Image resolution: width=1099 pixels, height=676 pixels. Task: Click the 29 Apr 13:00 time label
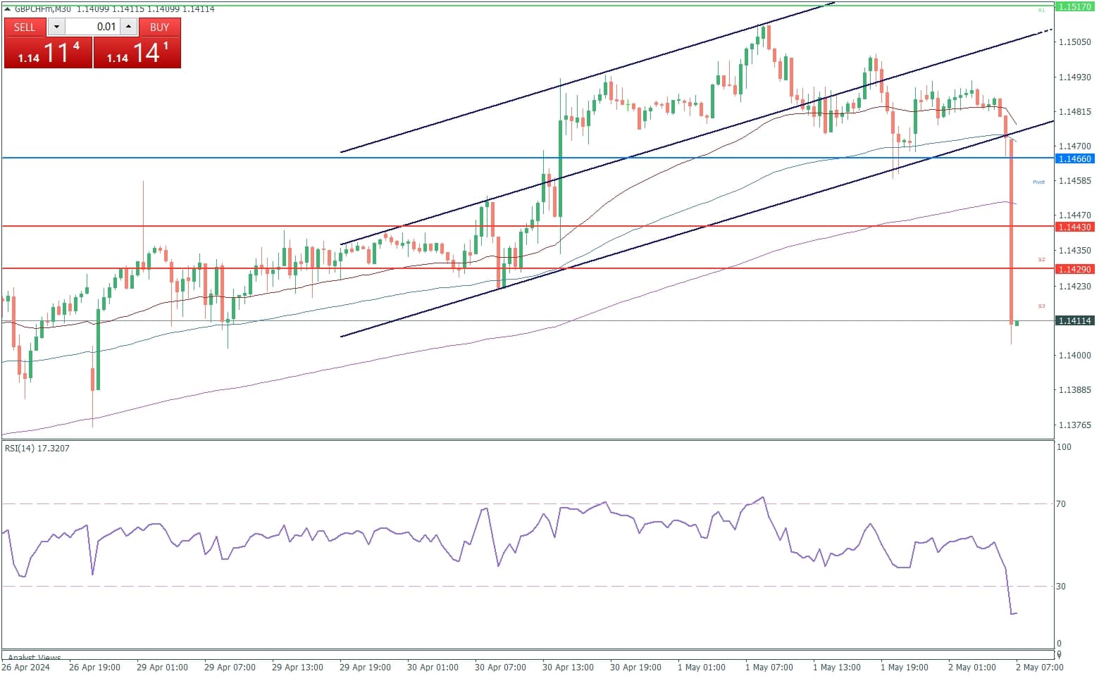297,667
